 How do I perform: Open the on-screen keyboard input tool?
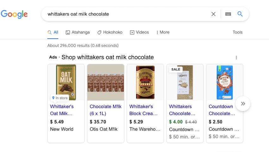pos(228,14)
